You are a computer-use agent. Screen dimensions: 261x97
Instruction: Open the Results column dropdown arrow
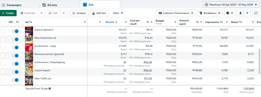click(126, 22)
